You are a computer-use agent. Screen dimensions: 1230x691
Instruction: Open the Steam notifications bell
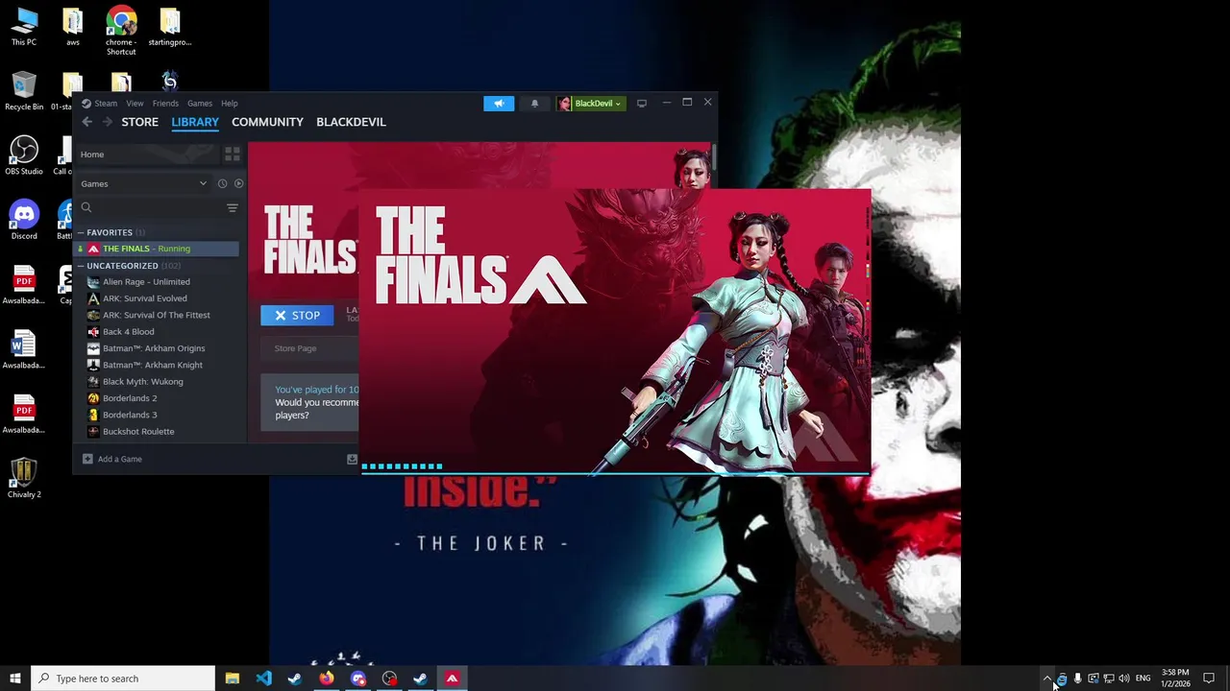[534, 104]
